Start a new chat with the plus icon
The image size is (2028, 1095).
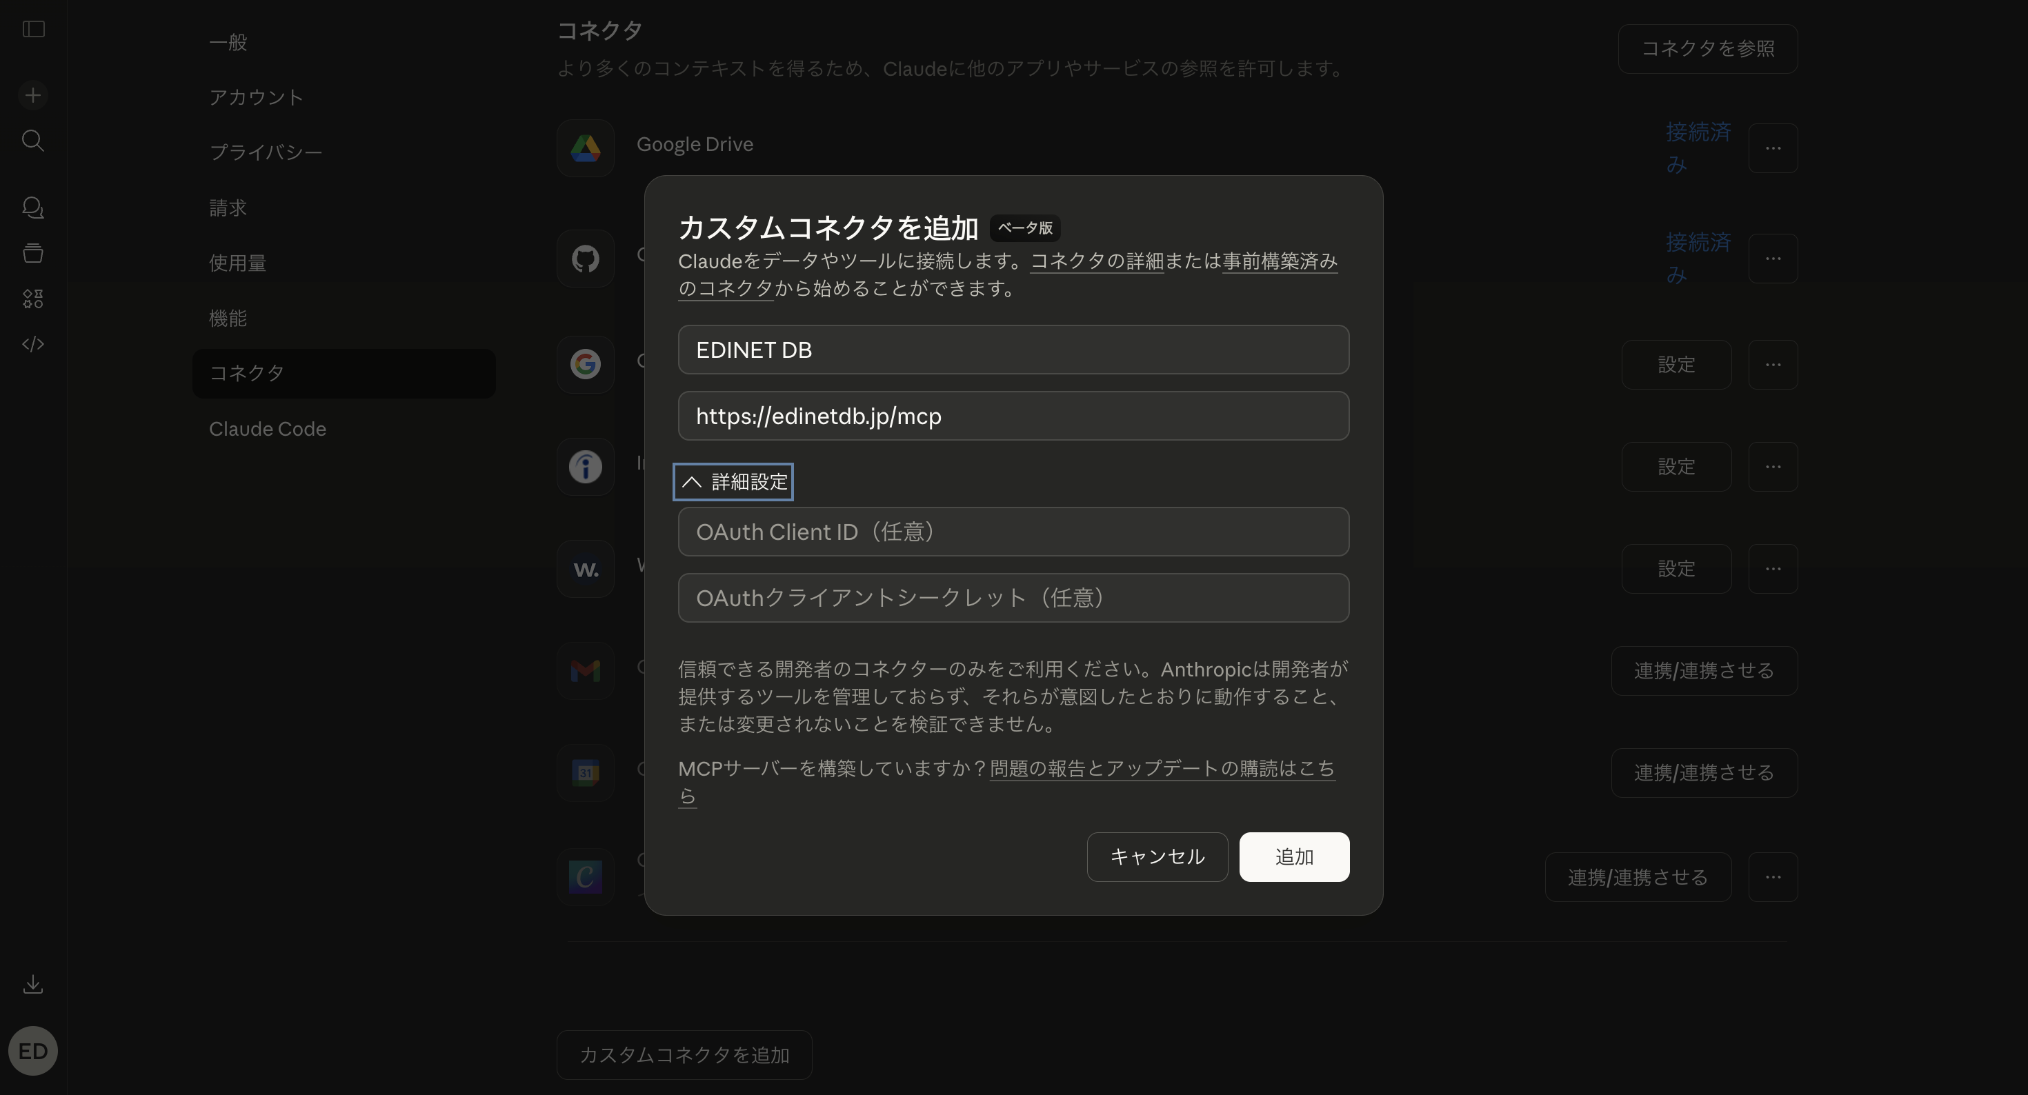32,94
